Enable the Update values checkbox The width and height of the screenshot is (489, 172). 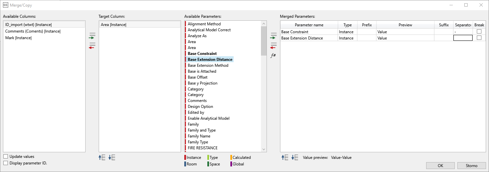tap(6, 157)
